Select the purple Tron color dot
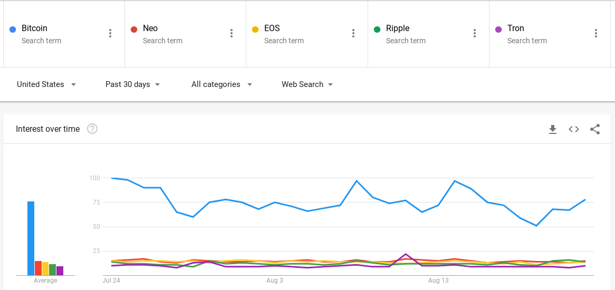 498,30
